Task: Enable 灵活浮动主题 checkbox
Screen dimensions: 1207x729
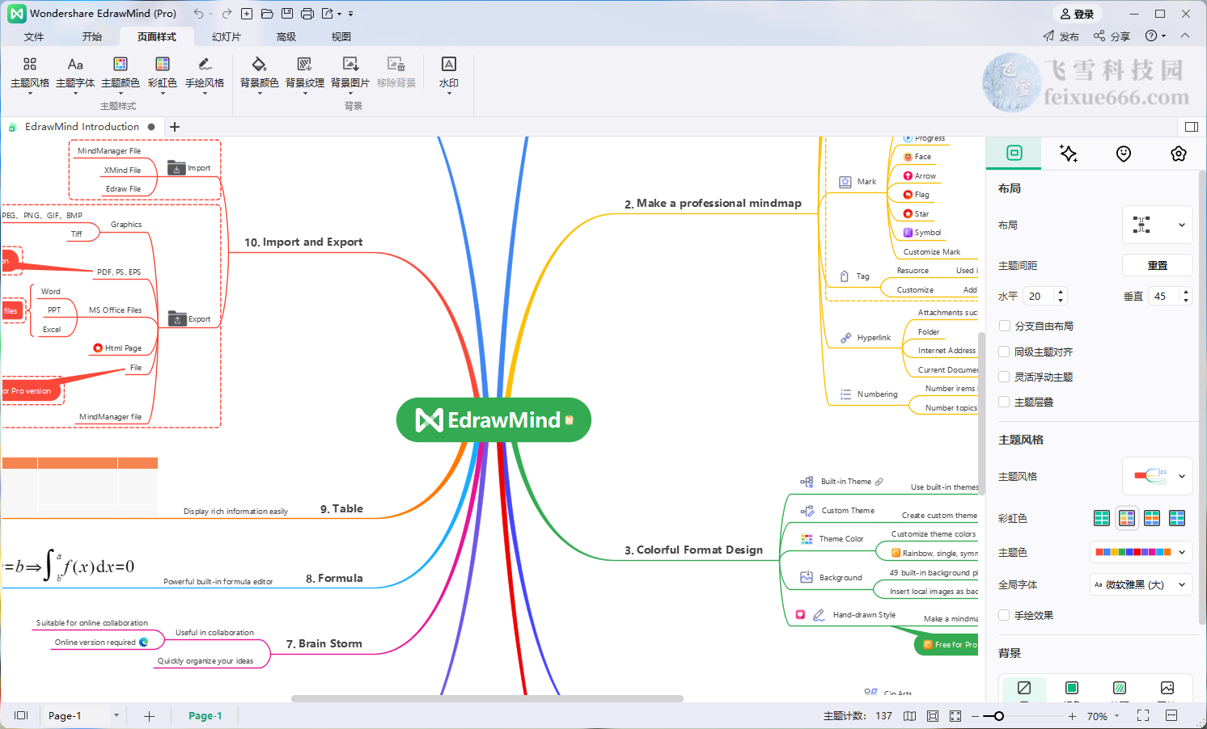Action: point(1005,377)
